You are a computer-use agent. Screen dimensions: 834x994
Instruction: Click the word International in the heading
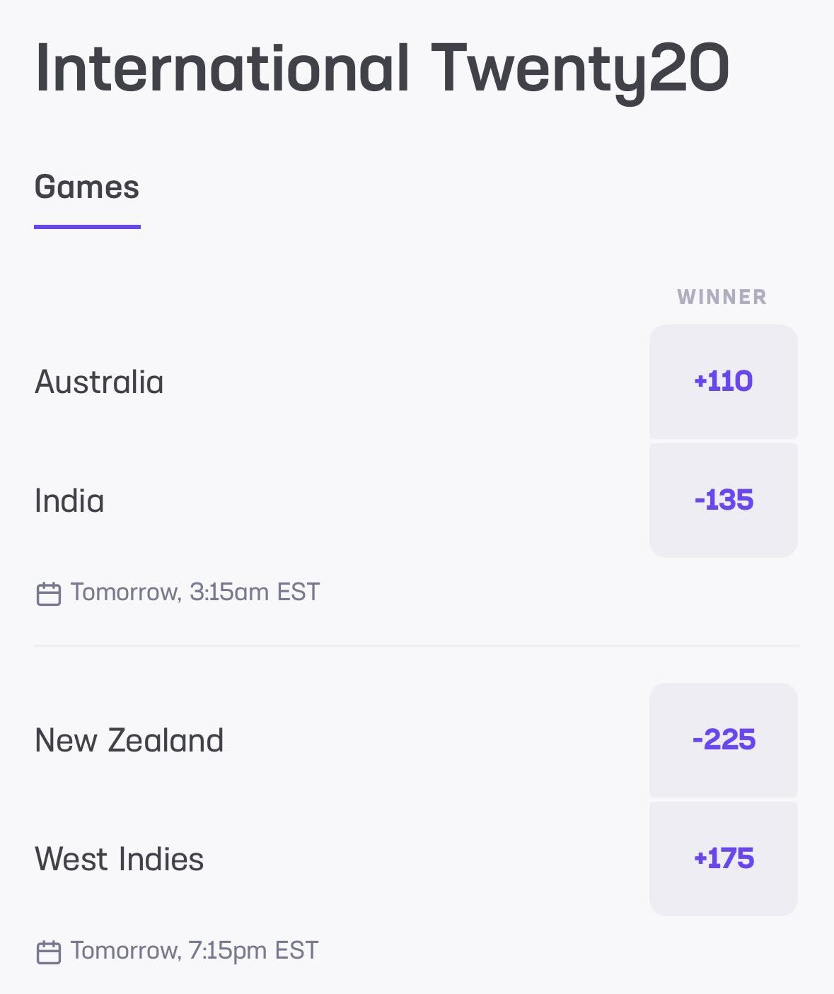click(222, 69)
